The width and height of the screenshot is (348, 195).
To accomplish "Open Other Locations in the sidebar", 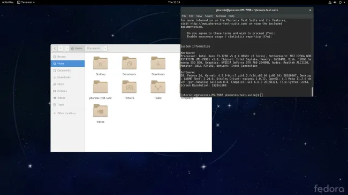I will 67,113.
